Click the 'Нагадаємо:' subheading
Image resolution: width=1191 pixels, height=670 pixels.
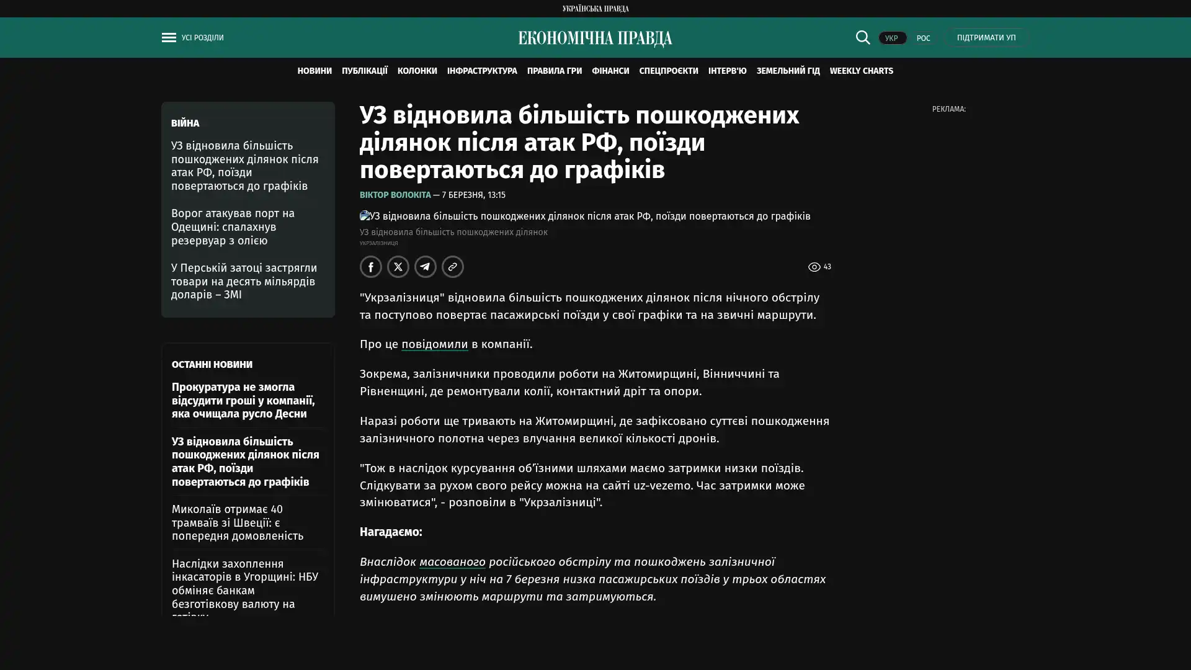coord(391,532)
